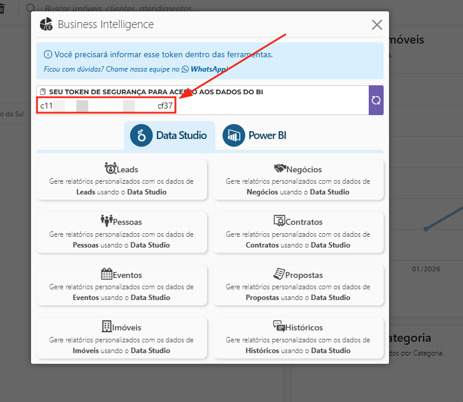This screenshot has height=402, width=463.
Task: Close the Business Intelligence dialog
Action: 376,24
